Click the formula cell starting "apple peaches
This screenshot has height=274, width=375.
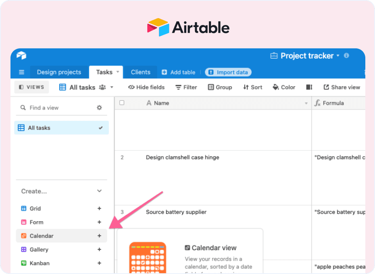coord(339,267)
